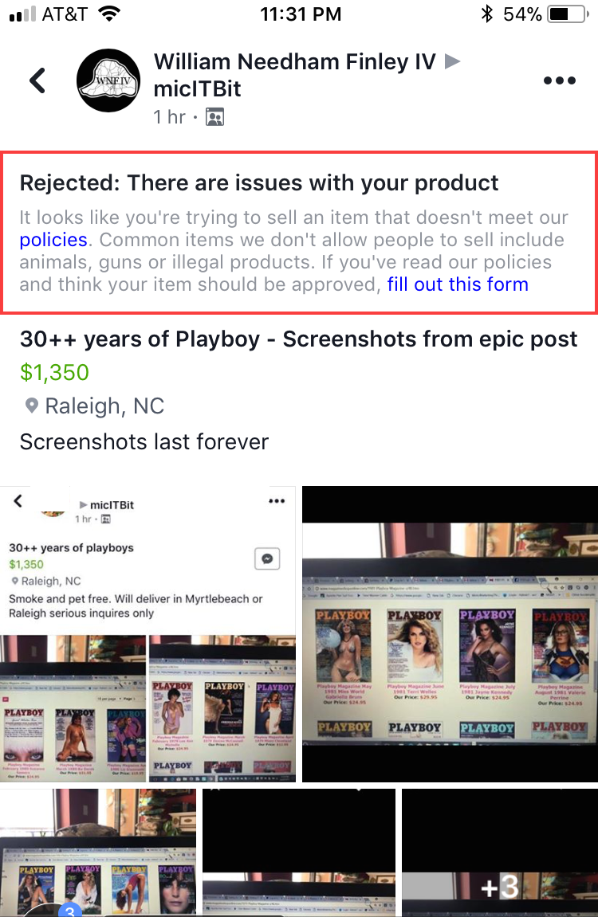Viewport: 598px width, 917px height.
Task: Tap the battery indicator in status bar
Action: [x=567, y=14]
